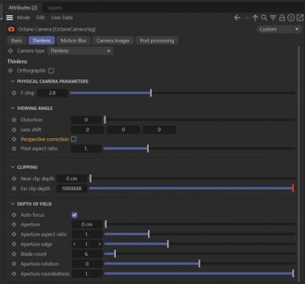Click keyframe diamond next to Distortion

tap(14, 120)
